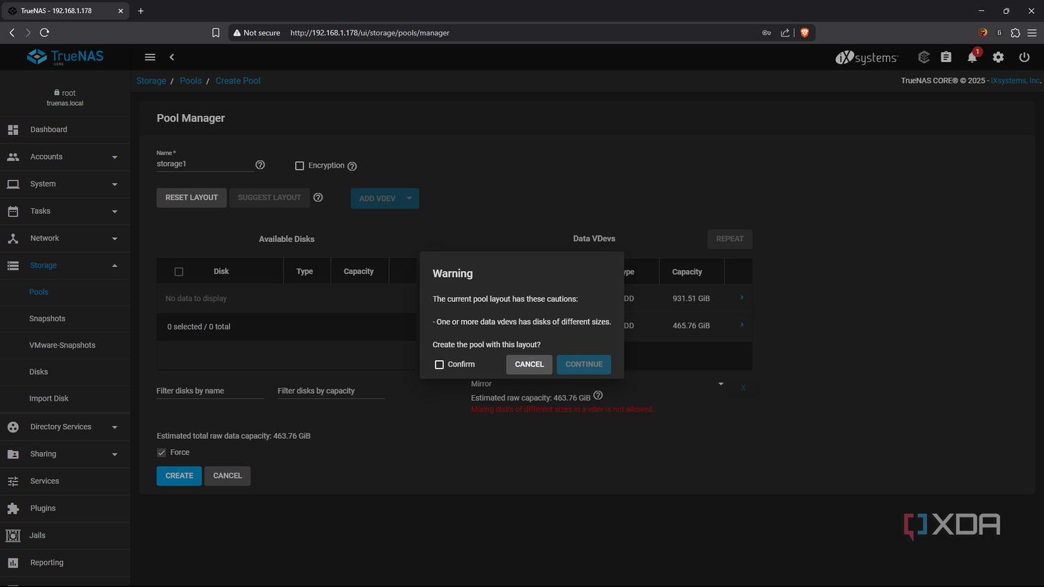Open the help icon beside SUGGEST LAYOUT

(x=318, y=198)
